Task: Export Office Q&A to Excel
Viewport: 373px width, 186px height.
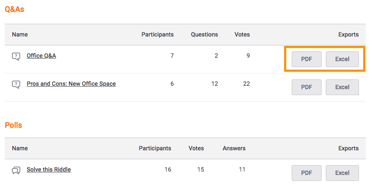Action: [x=342, y=59]
